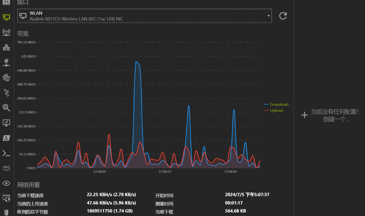Screen dimensions: 365x216
Task: Open the Port Scanner hash icon
Action: (6, 62)
